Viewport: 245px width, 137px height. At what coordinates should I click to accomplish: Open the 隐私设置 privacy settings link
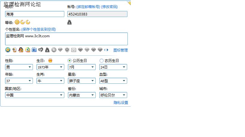(121, 102)
